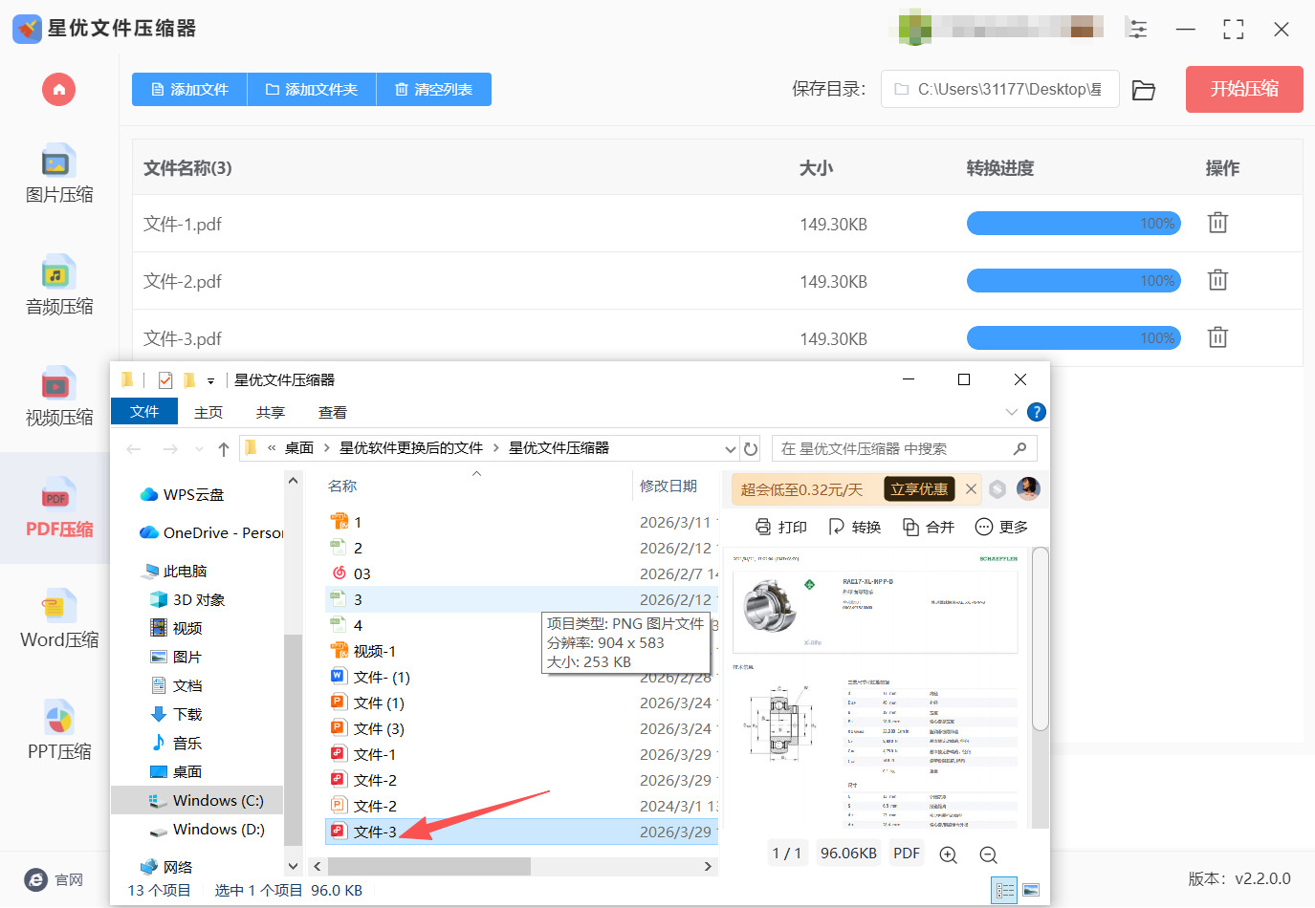Expand the Explorer ribbon chevron

click(x=1012, y=412)
